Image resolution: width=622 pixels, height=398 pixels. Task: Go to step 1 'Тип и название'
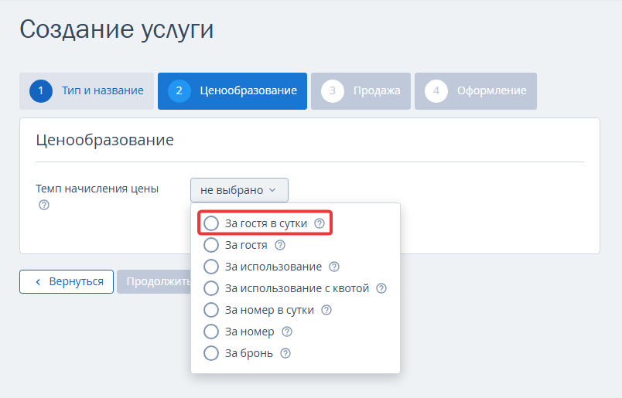(x=87, y=91)
